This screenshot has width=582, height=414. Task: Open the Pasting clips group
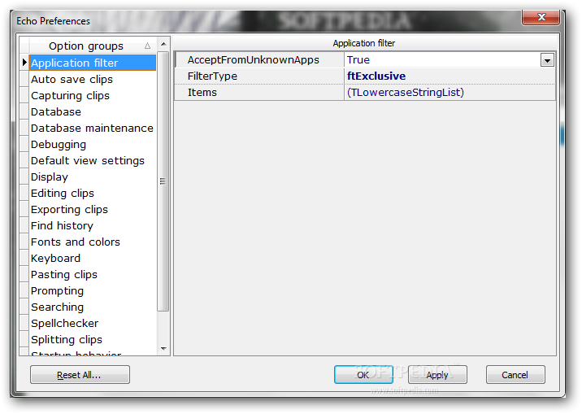click(x=93, y=275)
